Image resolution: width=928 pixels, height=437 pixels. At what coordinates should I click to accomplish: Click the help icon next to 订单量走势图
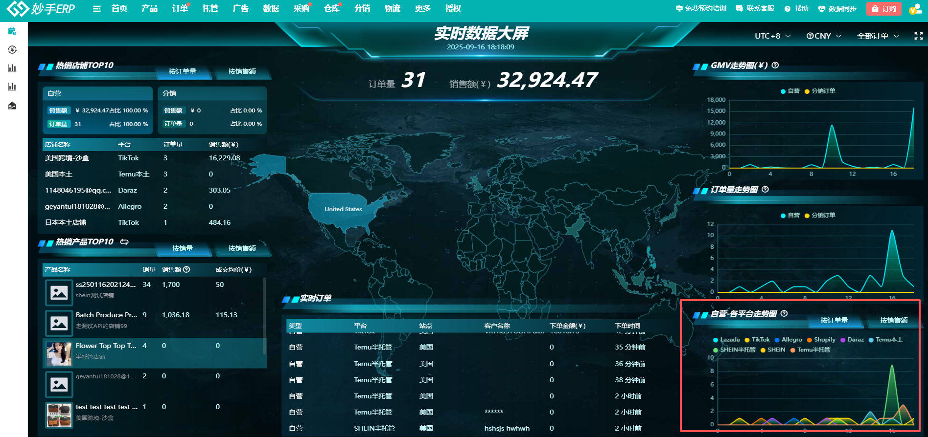pyautogui.click(x=766, y=189)
